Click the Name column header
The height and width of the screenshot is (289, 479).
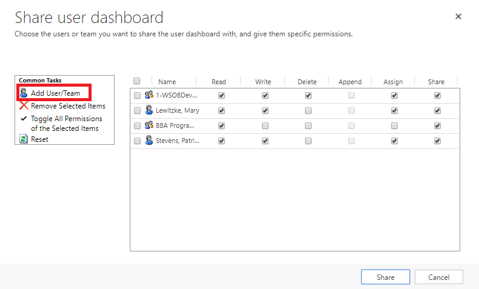tap(167, 82)
